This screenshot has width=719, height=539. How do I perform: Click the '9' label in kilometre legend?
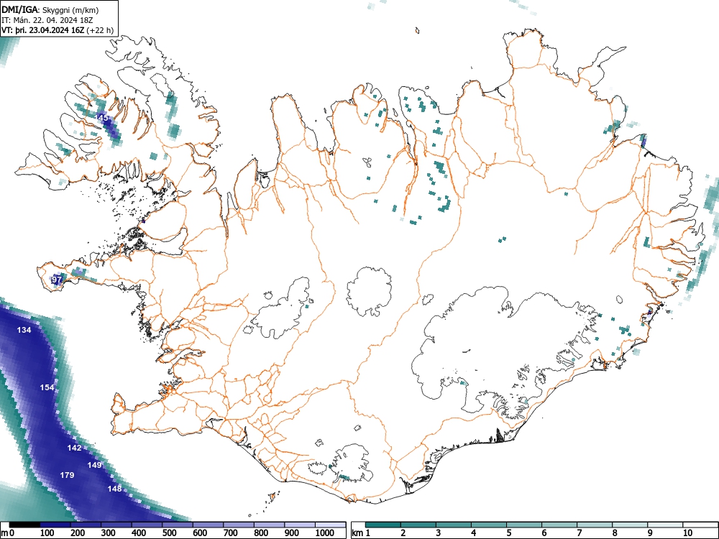click(x=650, y=533)
